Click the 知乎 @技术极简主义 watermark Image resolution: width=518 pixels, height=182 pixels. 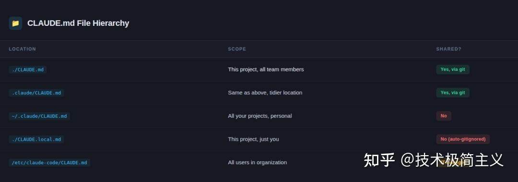coord(434,160)
